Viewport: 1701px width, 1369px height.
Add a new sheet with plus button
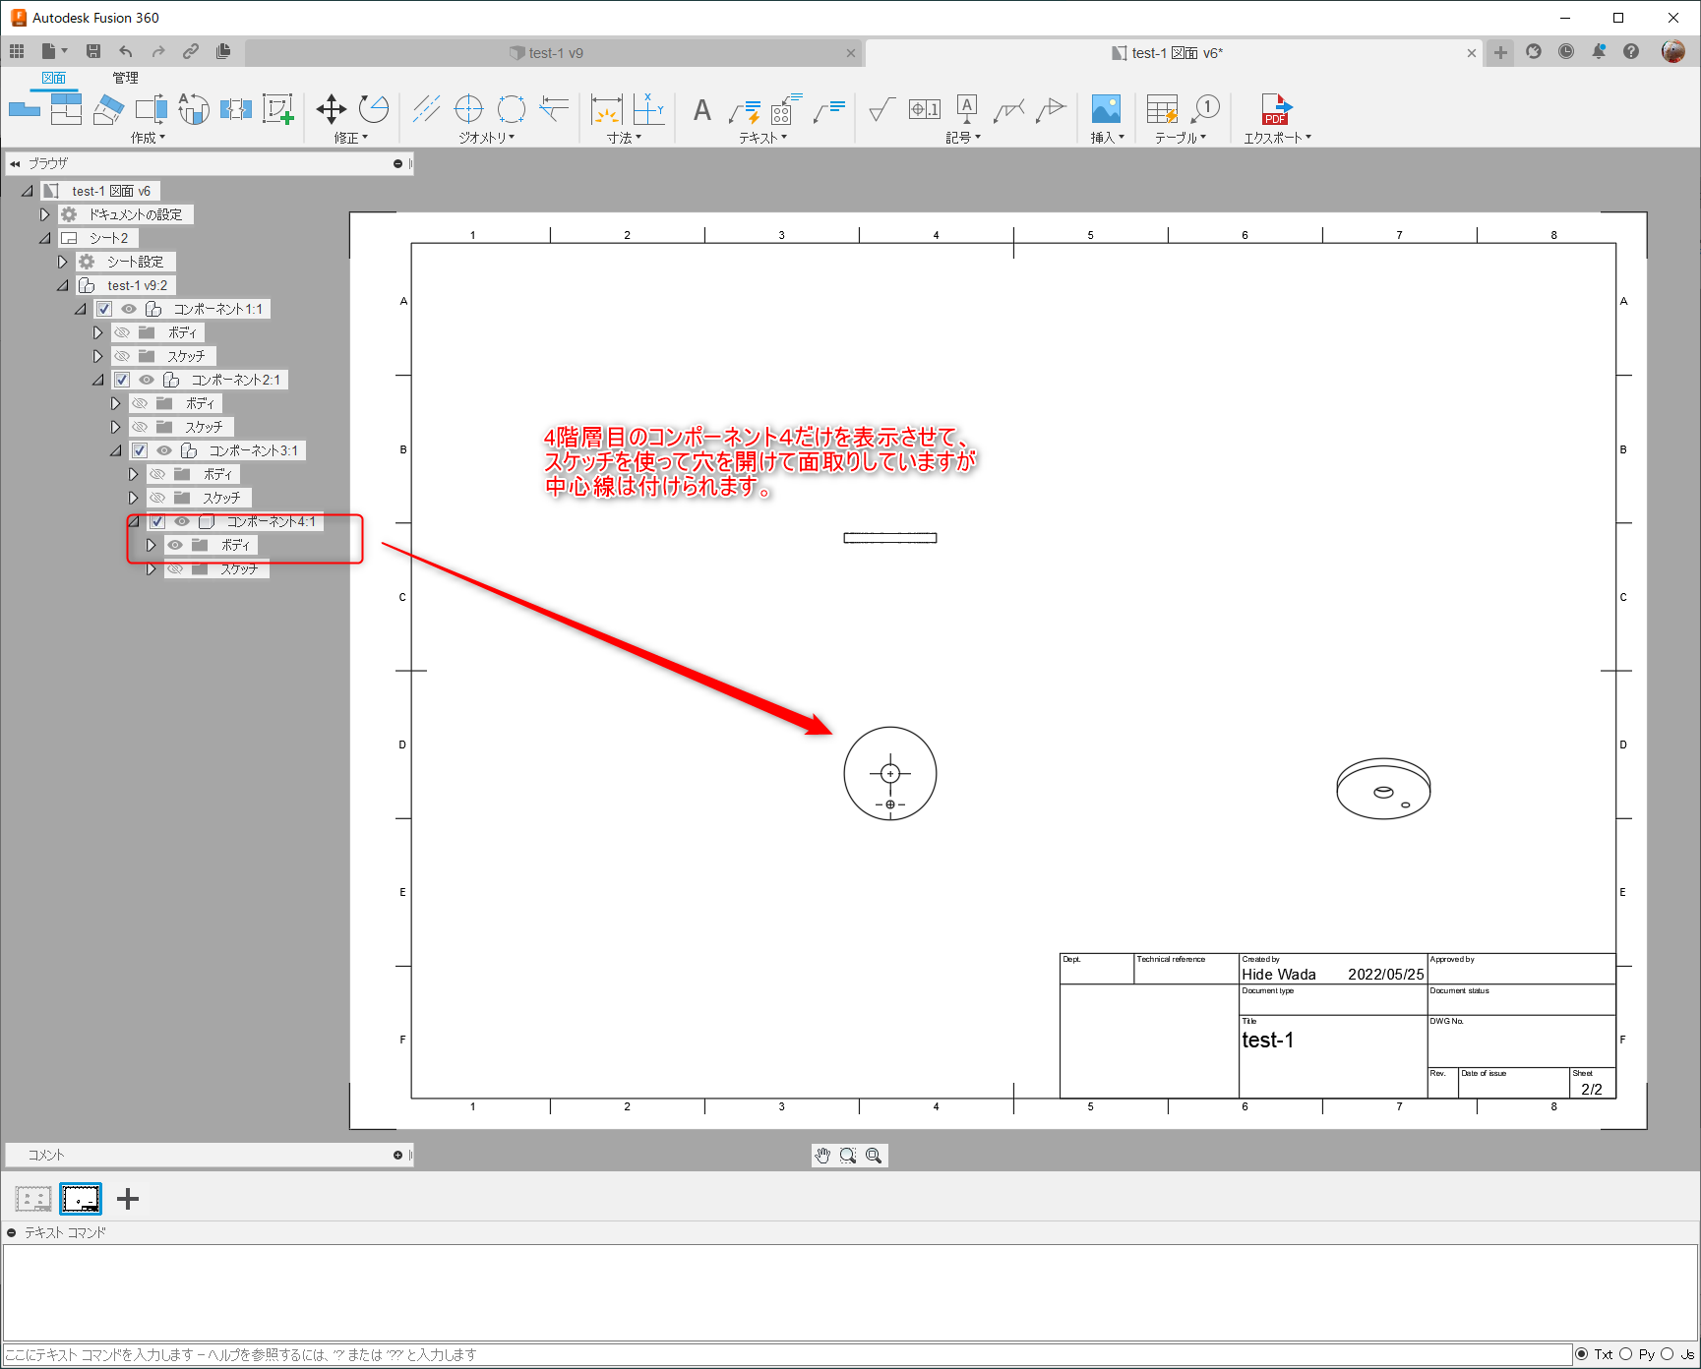(x=128, y=1199)
